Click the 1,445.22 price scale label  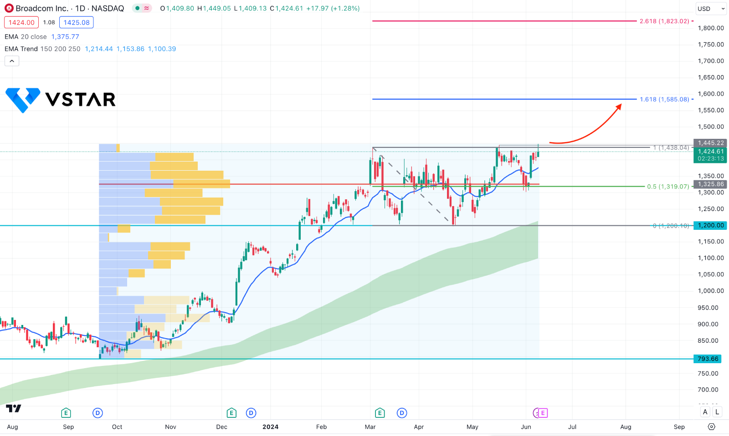point(710,143)
